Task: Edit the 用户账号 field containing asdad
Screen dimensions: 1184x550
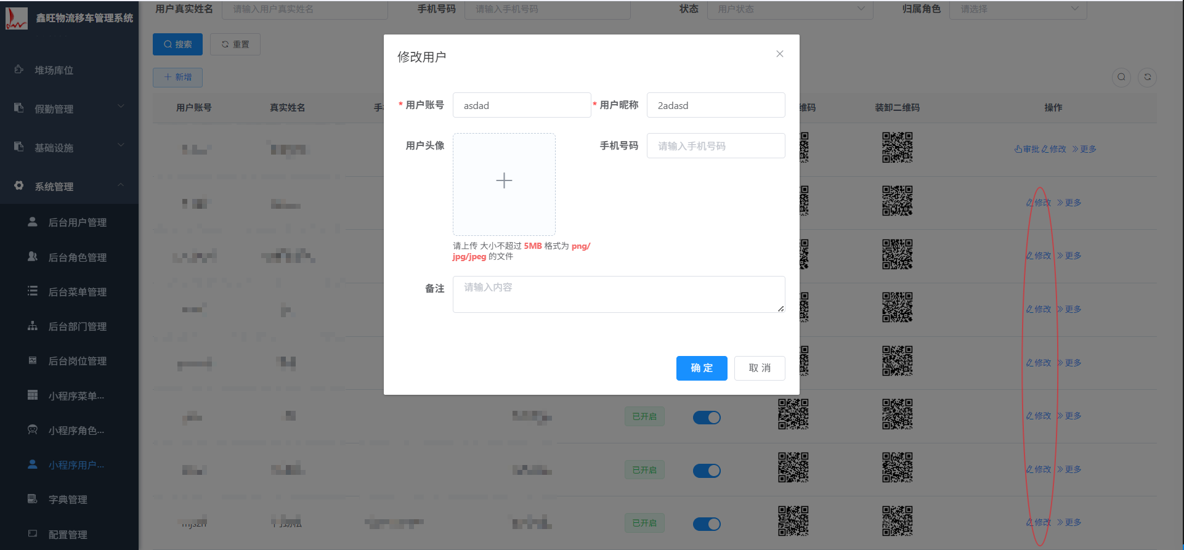Action: click(x=522, y=105)
